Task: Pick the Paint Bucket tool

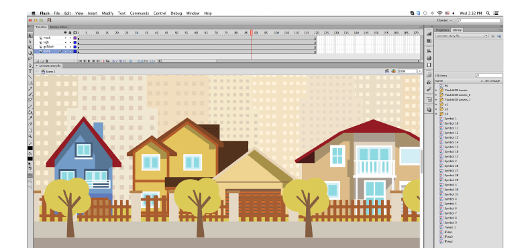Action: [30, 112]
